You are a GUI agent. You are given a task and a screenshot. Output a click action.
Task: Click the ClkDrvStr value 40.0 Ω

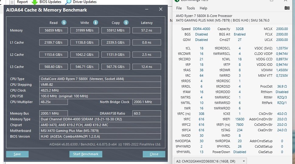point(282,114)
